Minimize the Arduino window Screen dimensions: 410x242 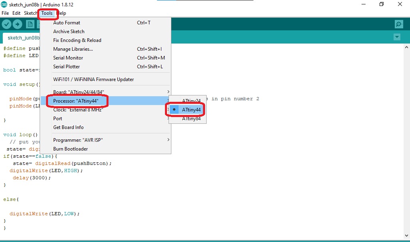pos(363,4)
